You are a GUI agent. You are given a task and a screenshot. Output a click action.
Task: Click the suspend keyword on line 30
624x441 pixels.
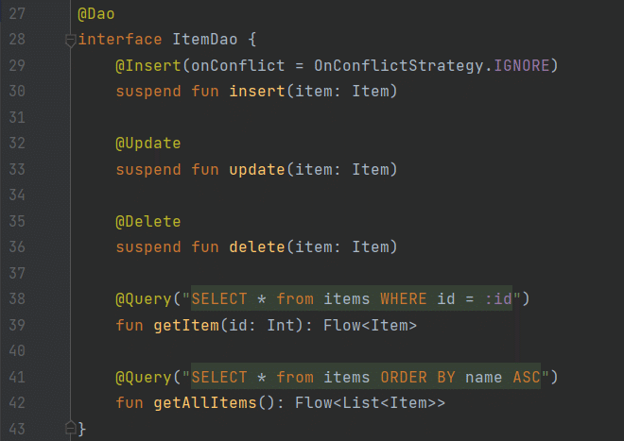point(148,92)
